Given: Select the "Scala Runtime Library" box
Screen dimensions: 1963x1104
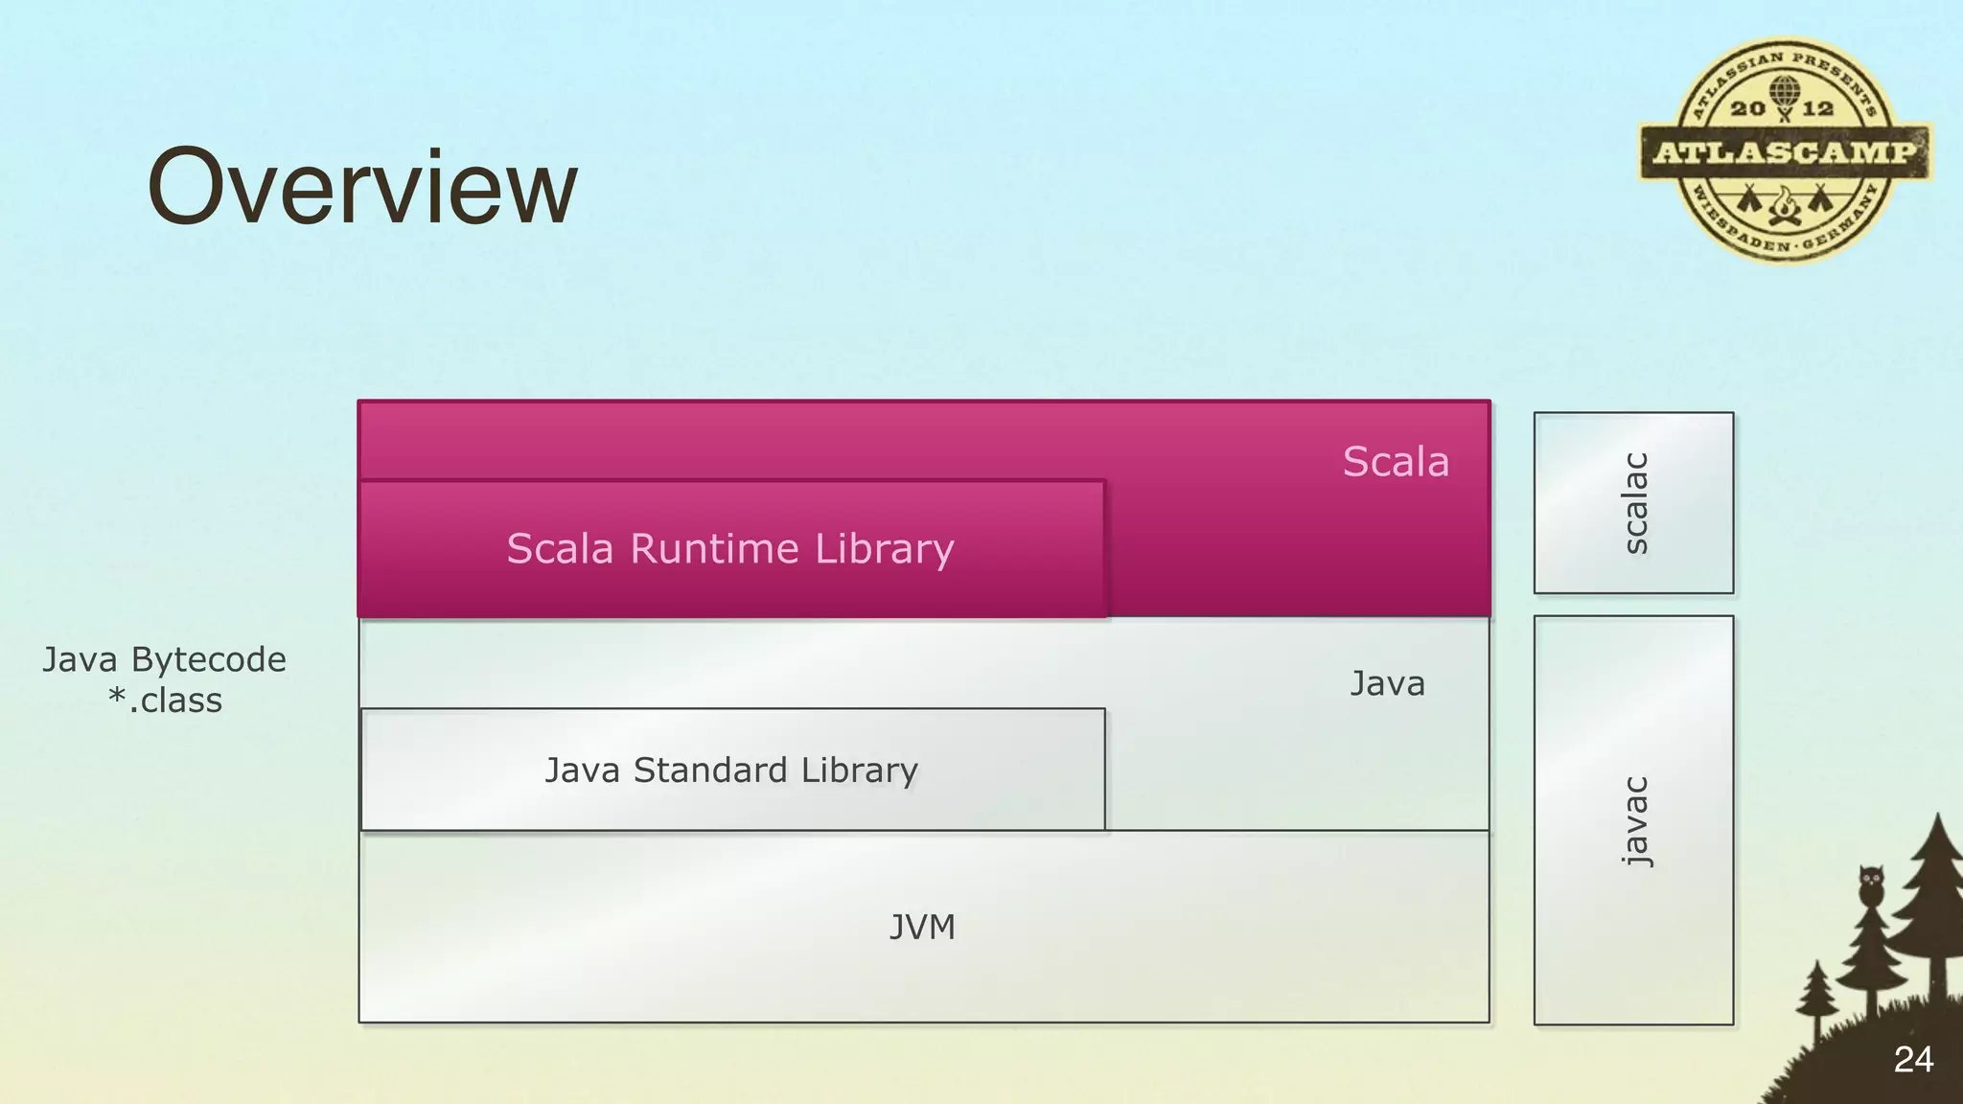Looking at the screenshot, I should 732,549.
